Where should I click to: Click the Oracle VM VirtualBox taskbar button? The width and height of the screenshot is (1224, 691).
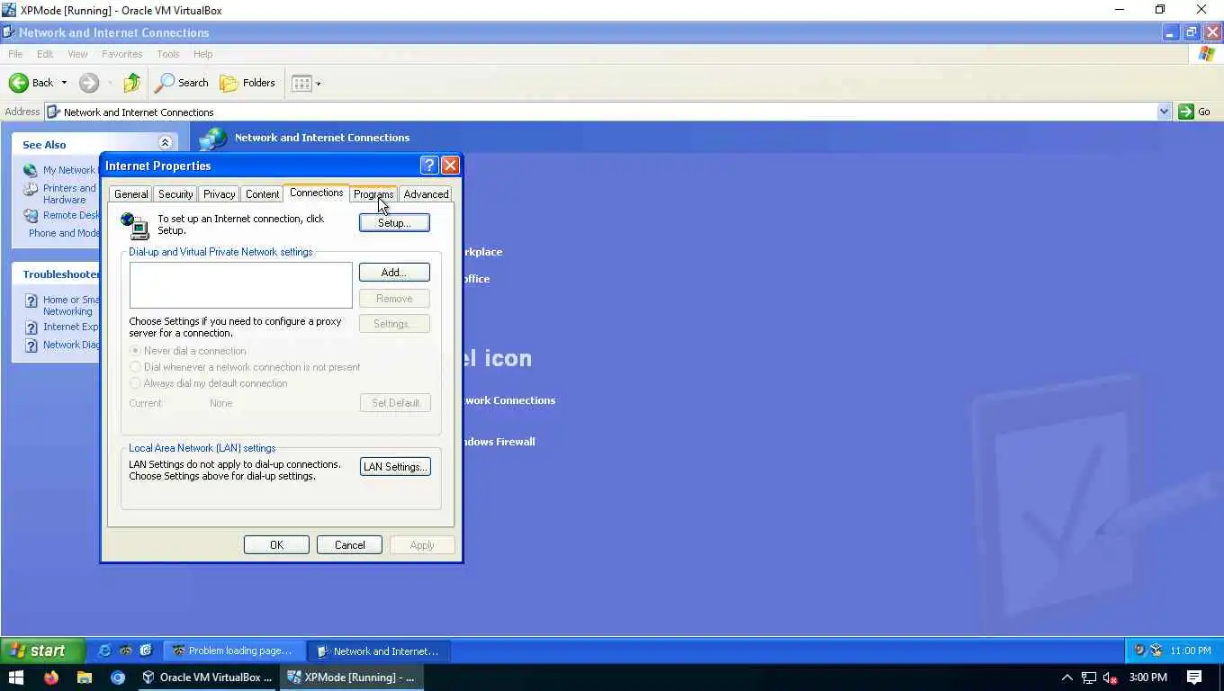pos(207,678)
